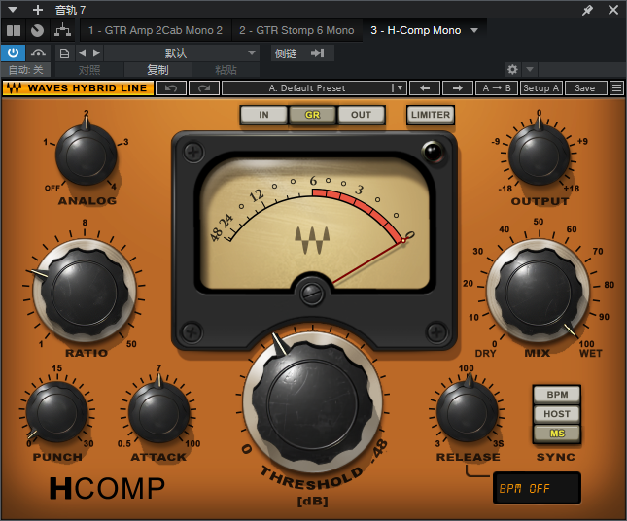Click the ATTACK knob
This screenshot has width=627, height=521.
click(x=158, y=412)
